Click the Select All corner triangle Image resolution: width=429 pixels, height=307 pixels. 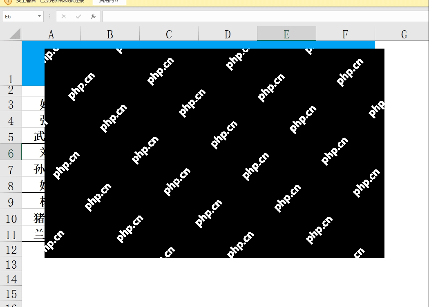click(15, 34)
